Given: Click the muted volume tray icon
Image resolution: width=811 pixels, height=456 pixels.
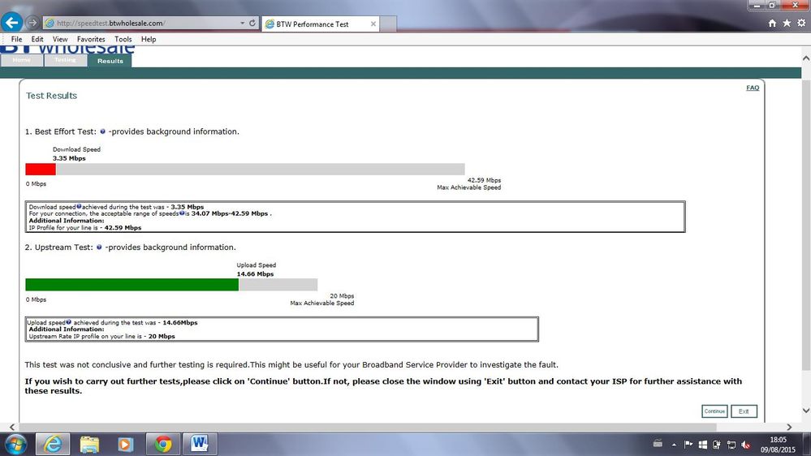Looking at the screenshot, I should point(745,444).
